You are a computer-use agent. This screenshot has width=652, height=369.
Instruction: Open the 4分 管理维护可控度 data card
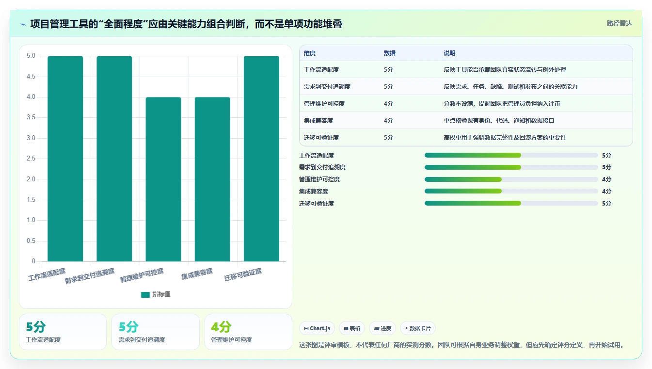[x=248, y=332]
